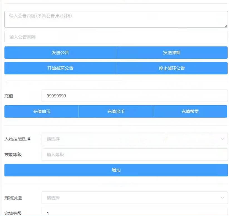Click 停止循环公告 to stop looping announcements

point(172,68)
